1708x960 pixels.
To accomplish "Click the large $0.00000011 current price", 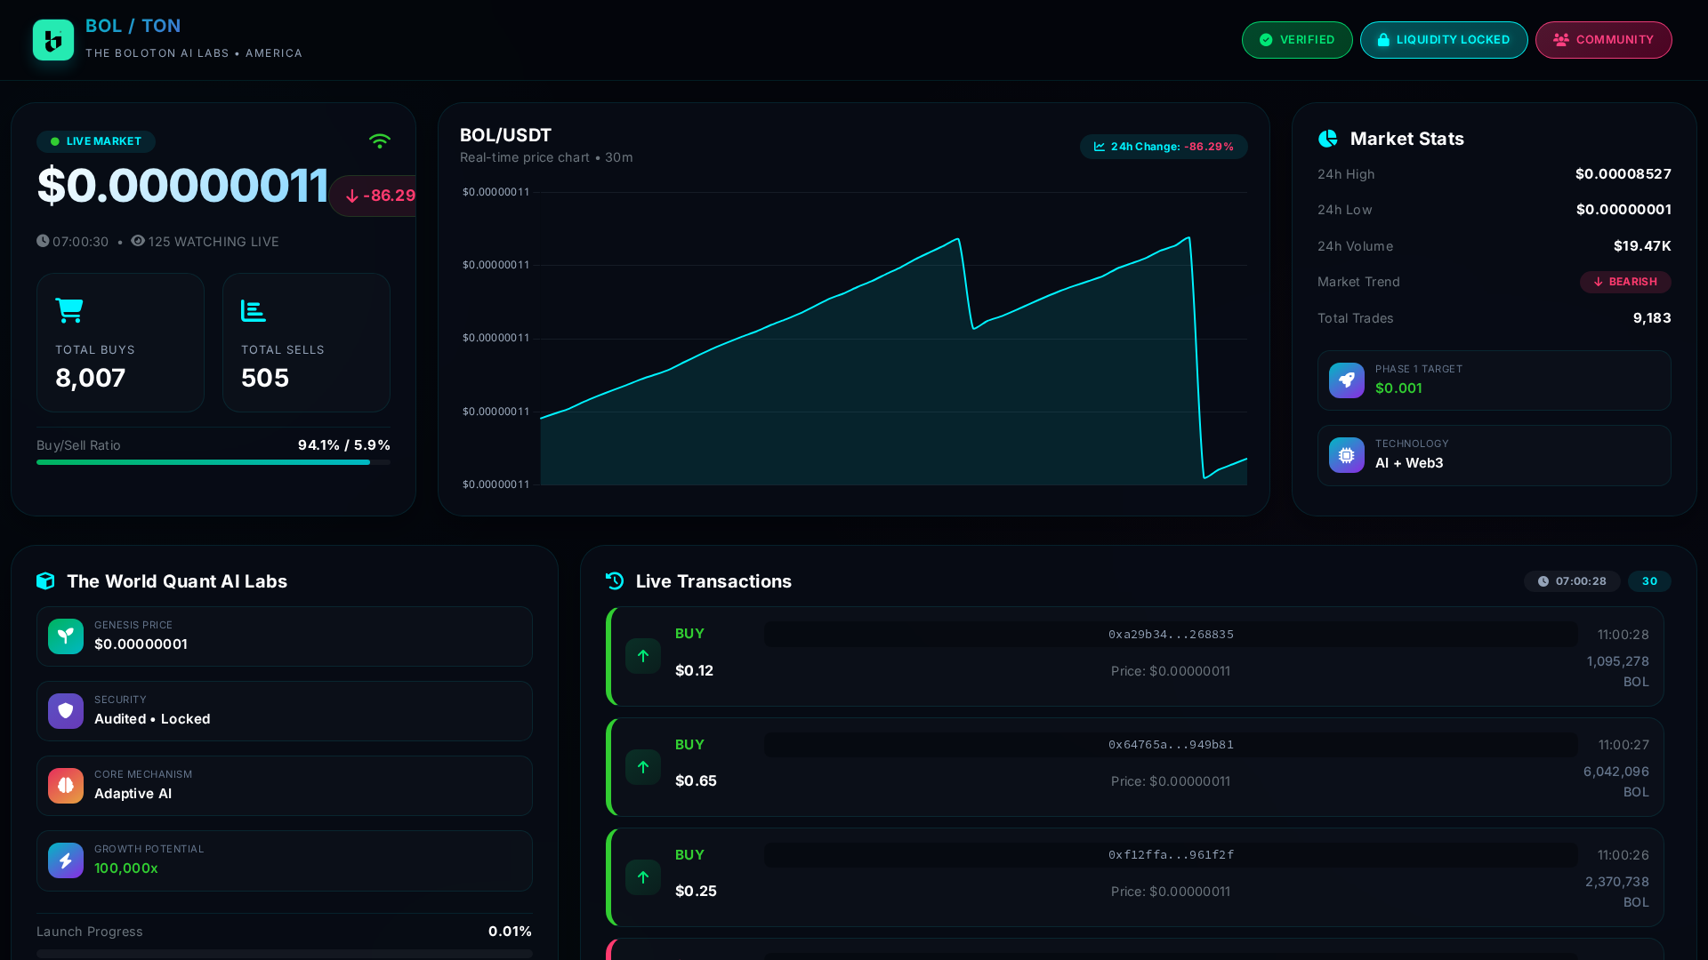I will [182, 186].
